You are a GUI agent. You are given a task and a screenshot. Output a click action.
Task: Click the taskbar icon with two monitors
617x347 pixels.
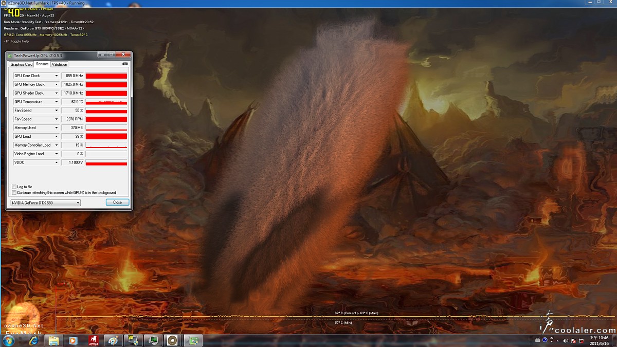[153, 340]
